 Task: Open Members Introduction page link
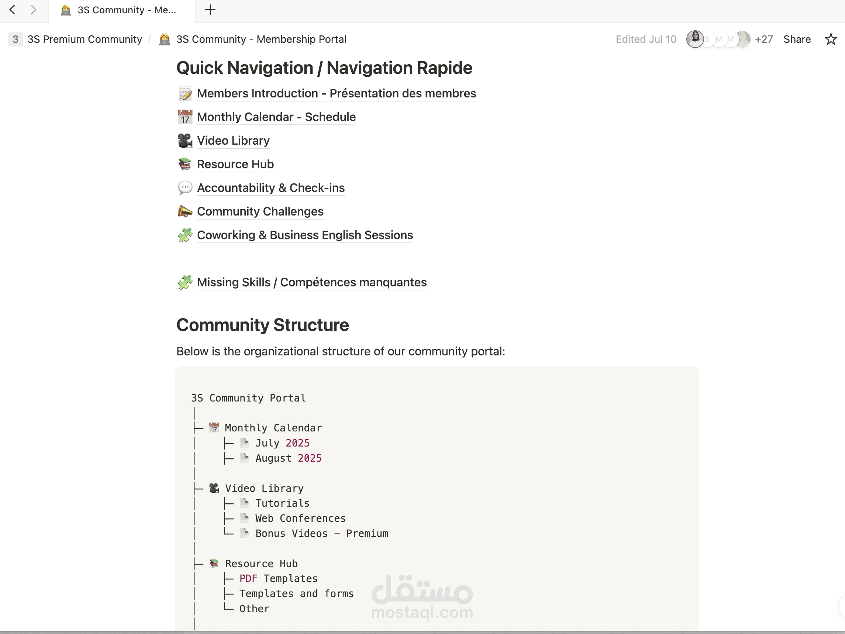pos(336,94)
